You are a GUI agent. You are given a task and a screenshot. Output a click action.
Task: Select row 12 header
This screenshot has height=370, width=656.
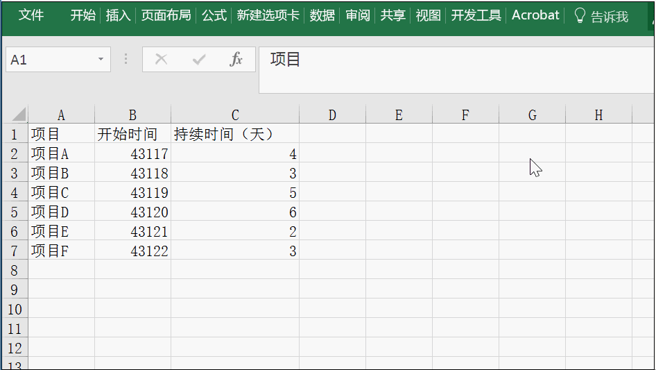tap(15, 348)
